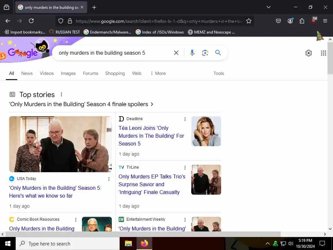333x250 pixels.
Task: Open Téa Leoni Joins Only Murders article
Action: click(x=151, y=136)
